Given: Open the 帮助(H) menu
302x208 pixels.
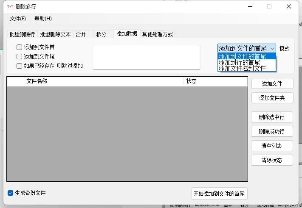Looking at the screenshot, I should 43,19.
